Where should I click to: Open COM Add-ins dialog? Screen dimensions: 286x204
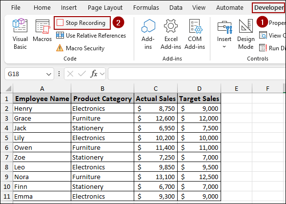pyautogui.click(x=195, y=34)
